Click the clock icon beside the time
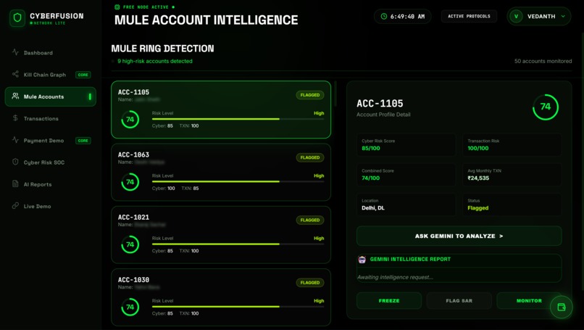Screen dimensions: 584x330 click(x=383, y=17)
